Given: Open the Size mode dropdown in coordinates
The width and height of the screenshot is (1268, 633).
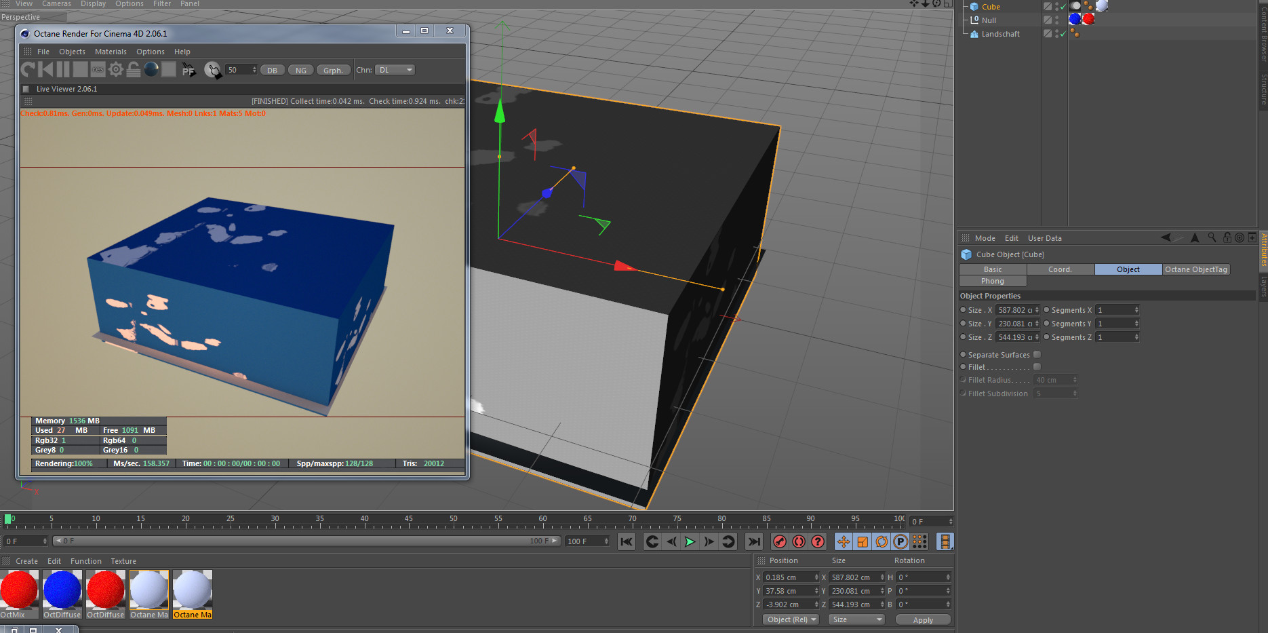Looking at the screenshot, I should click(856, 619).
